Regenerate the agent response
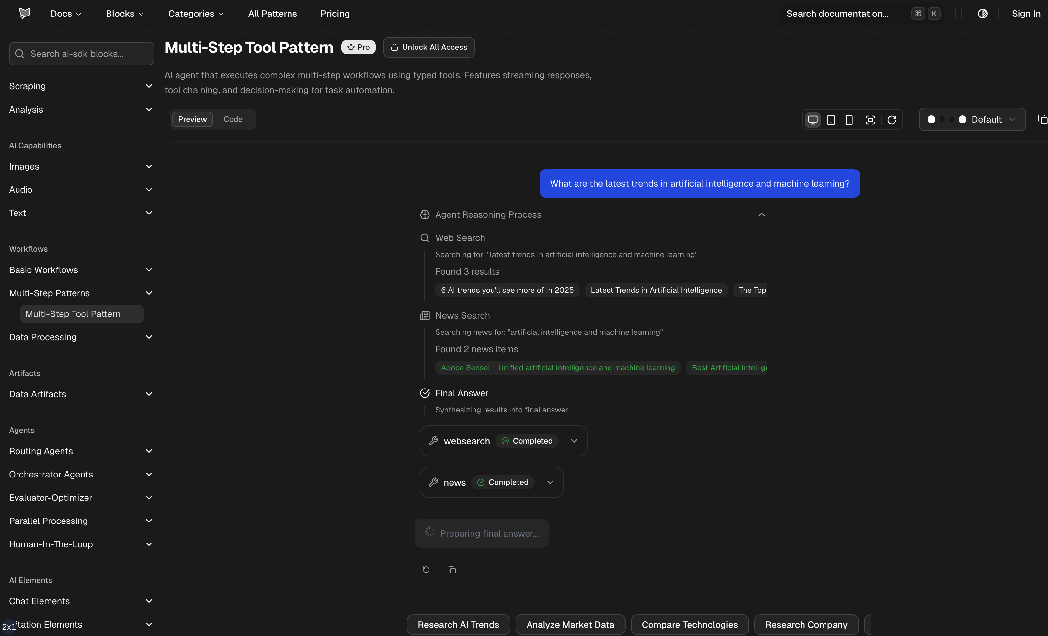The image size is (1048, 636). [x=426, y=569]
